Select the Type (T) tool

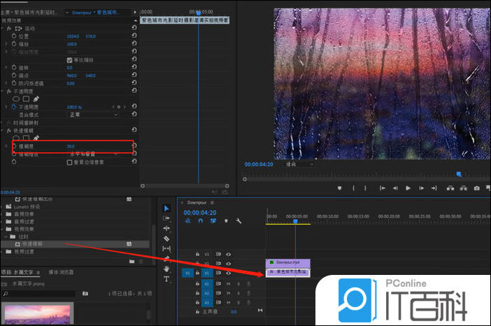coord(166,278)
